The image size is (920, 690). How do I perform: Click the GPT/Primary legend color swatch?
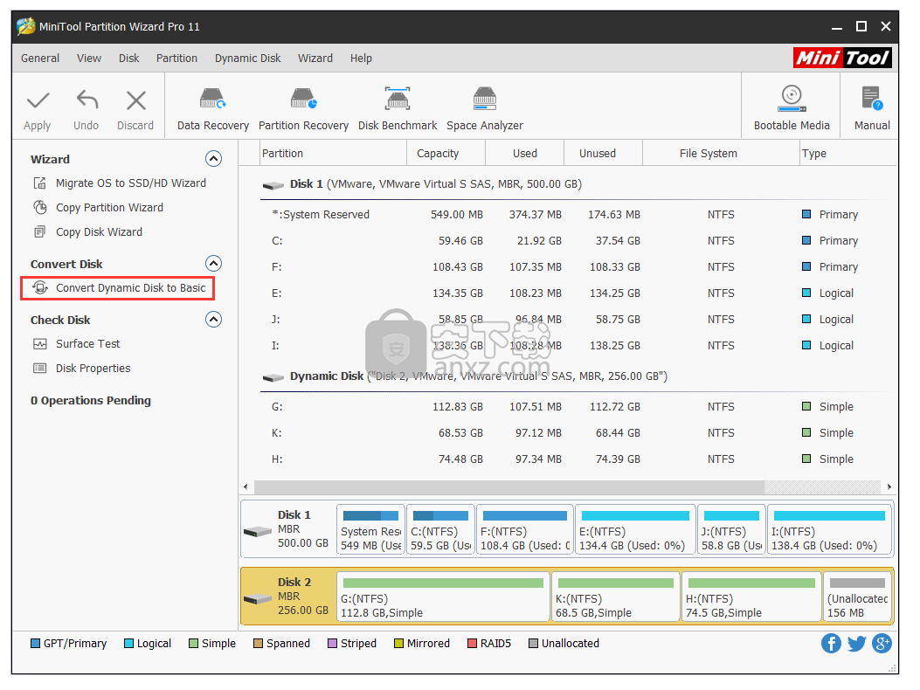click(35, 644)
